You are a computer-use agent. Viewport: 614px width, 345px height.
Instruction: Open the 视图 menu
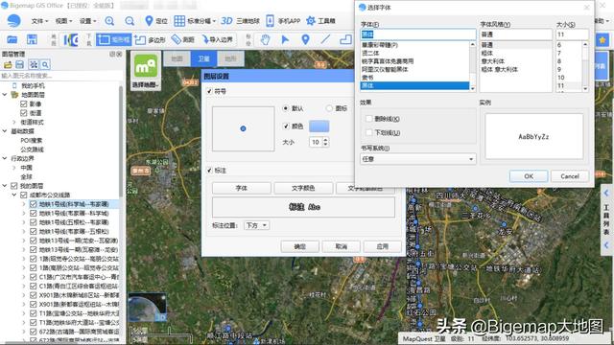(63, 21)
